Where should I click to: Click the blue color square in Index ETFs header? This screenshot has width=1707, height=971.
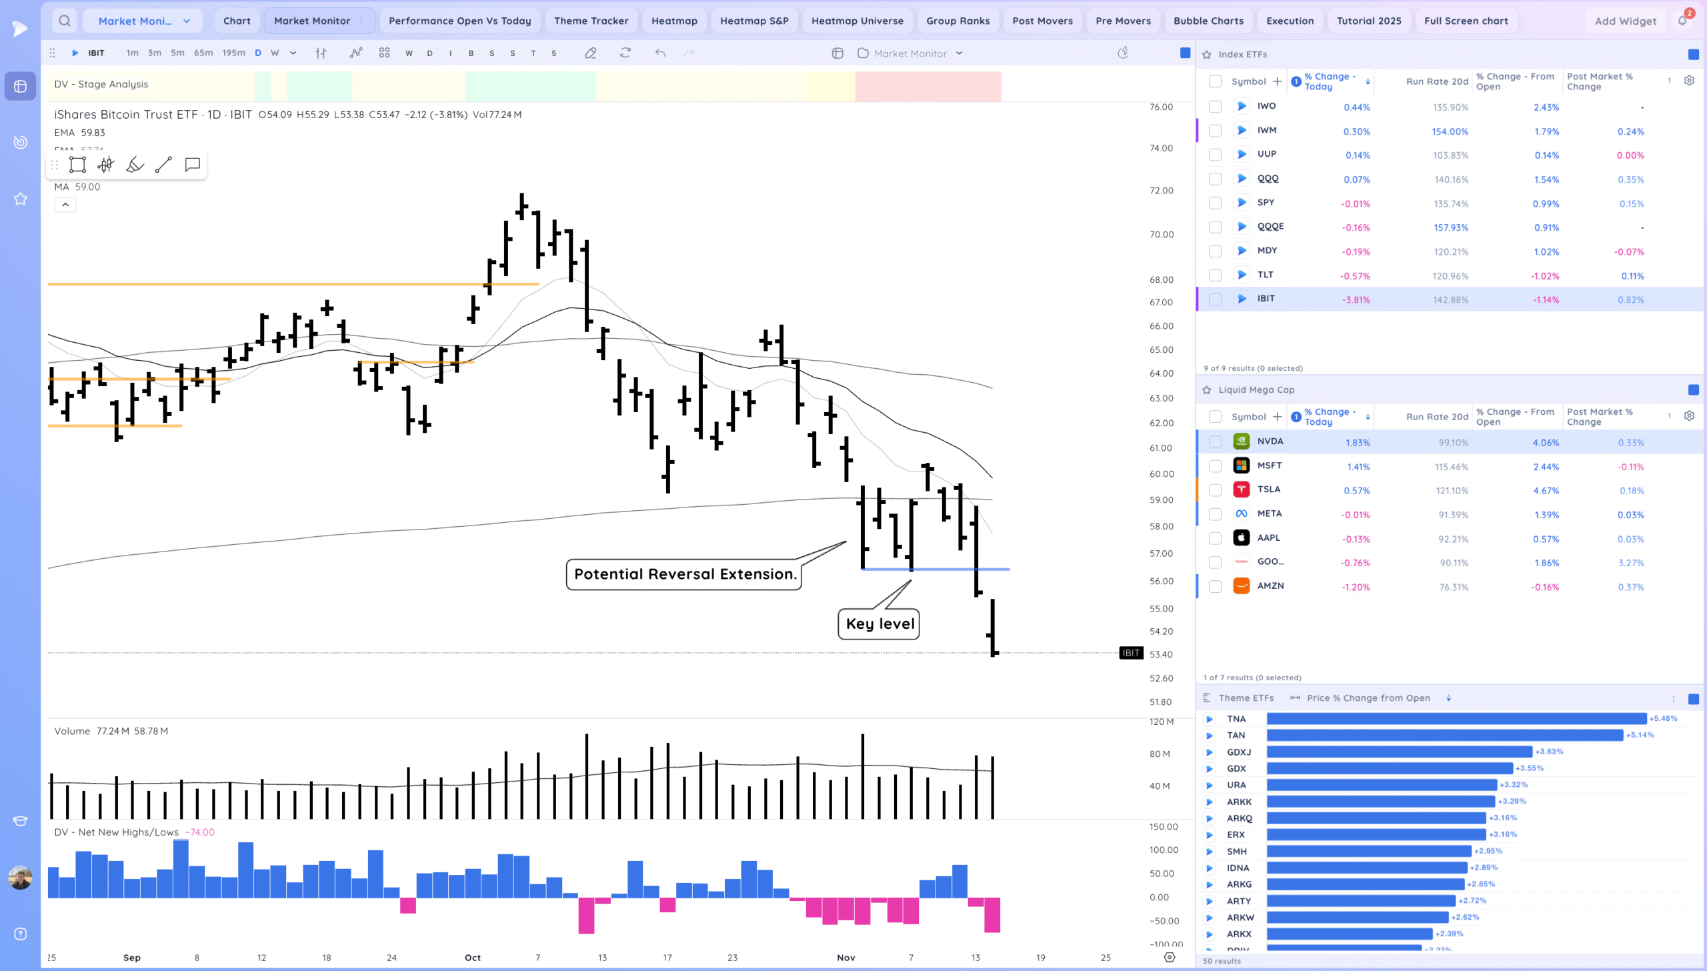(x=1693, y=55)
